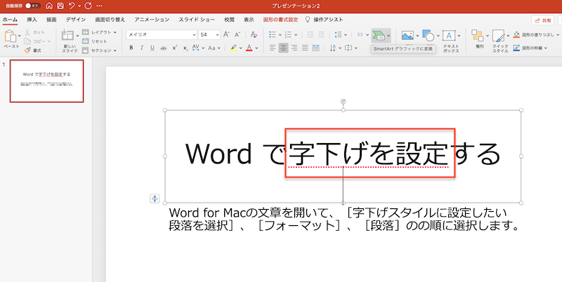Toggle bold formatting
This screenshot has height=282, width=562.
click(131, 48)
